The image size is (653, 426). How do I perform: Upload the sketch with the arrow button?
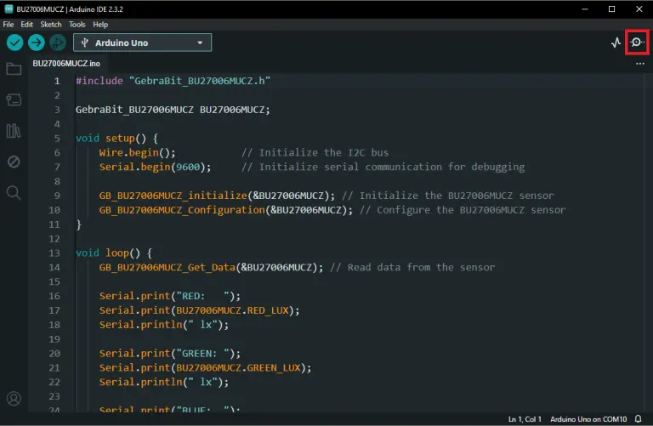(x=37, y=43)
